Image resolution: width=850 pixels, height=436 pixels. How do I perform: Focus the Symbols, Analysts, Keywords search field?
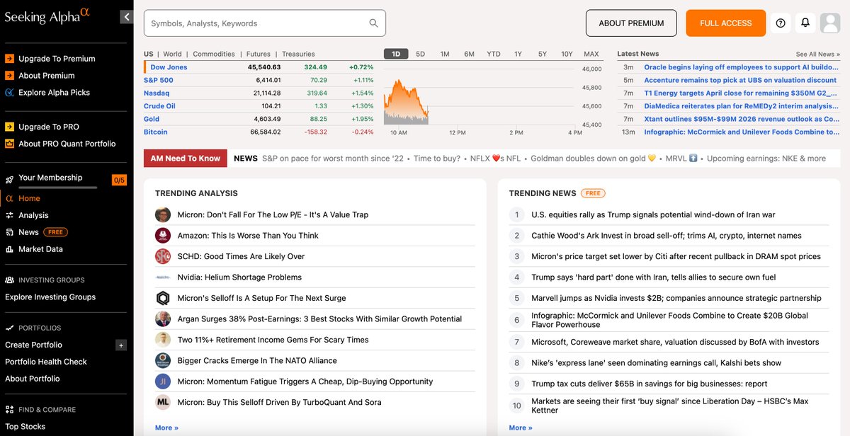pos(264,23)
